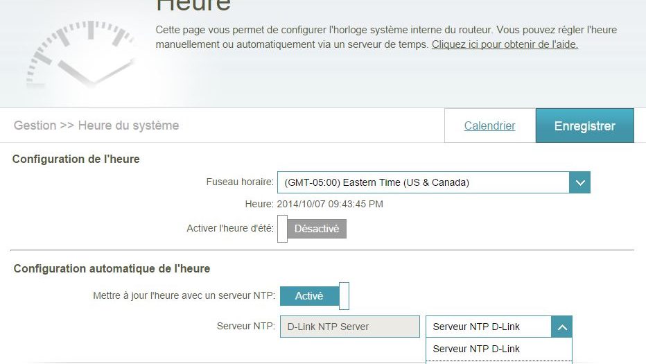Click the "Activer l'heure d'été" label
The width and height of the screenshot is (646, 364).
click(230, 228)
